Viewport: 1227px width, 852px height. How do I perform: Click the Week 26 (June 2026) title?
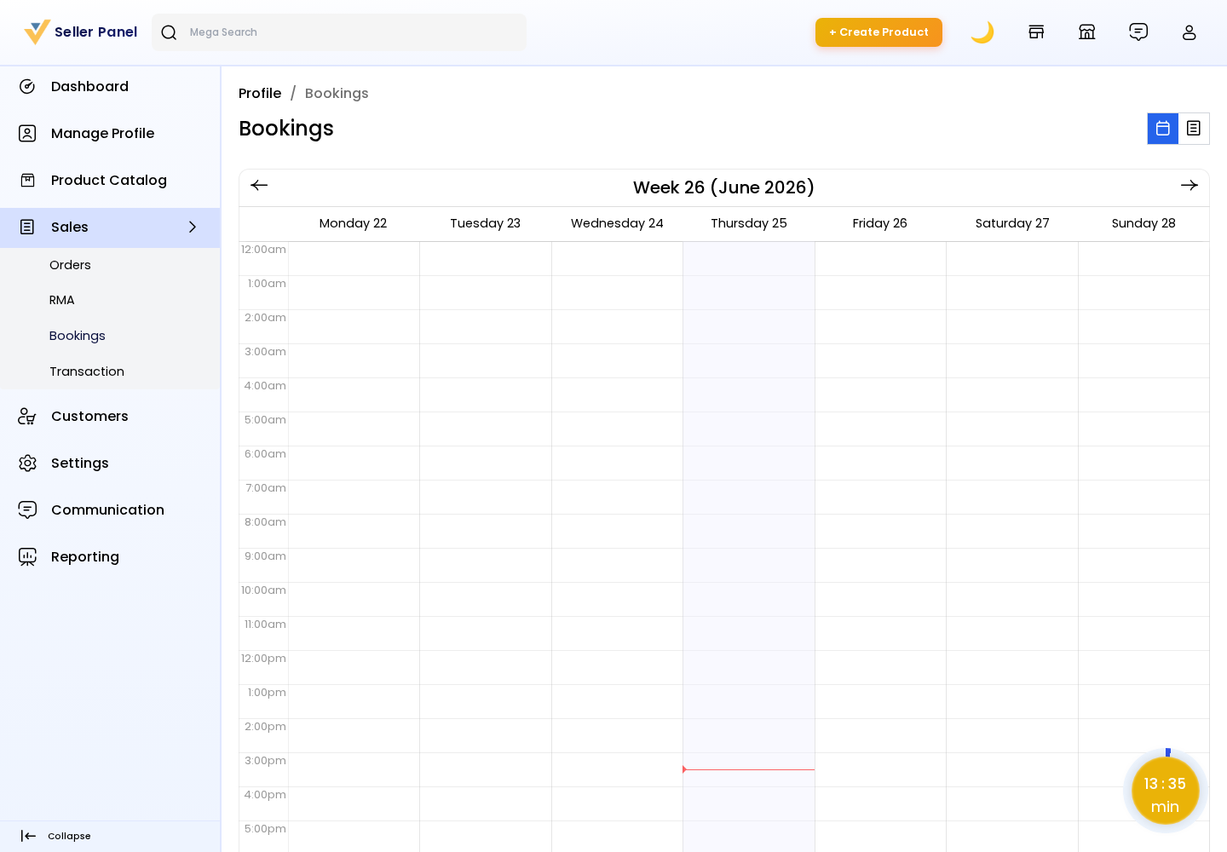click(723, 187)
